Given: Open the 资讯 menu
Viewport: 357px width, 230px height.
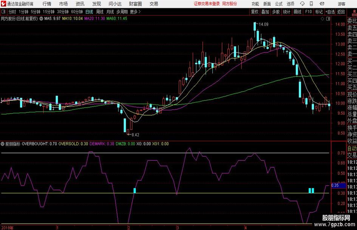Looking at the screenshot, I should tap(80, 4).
